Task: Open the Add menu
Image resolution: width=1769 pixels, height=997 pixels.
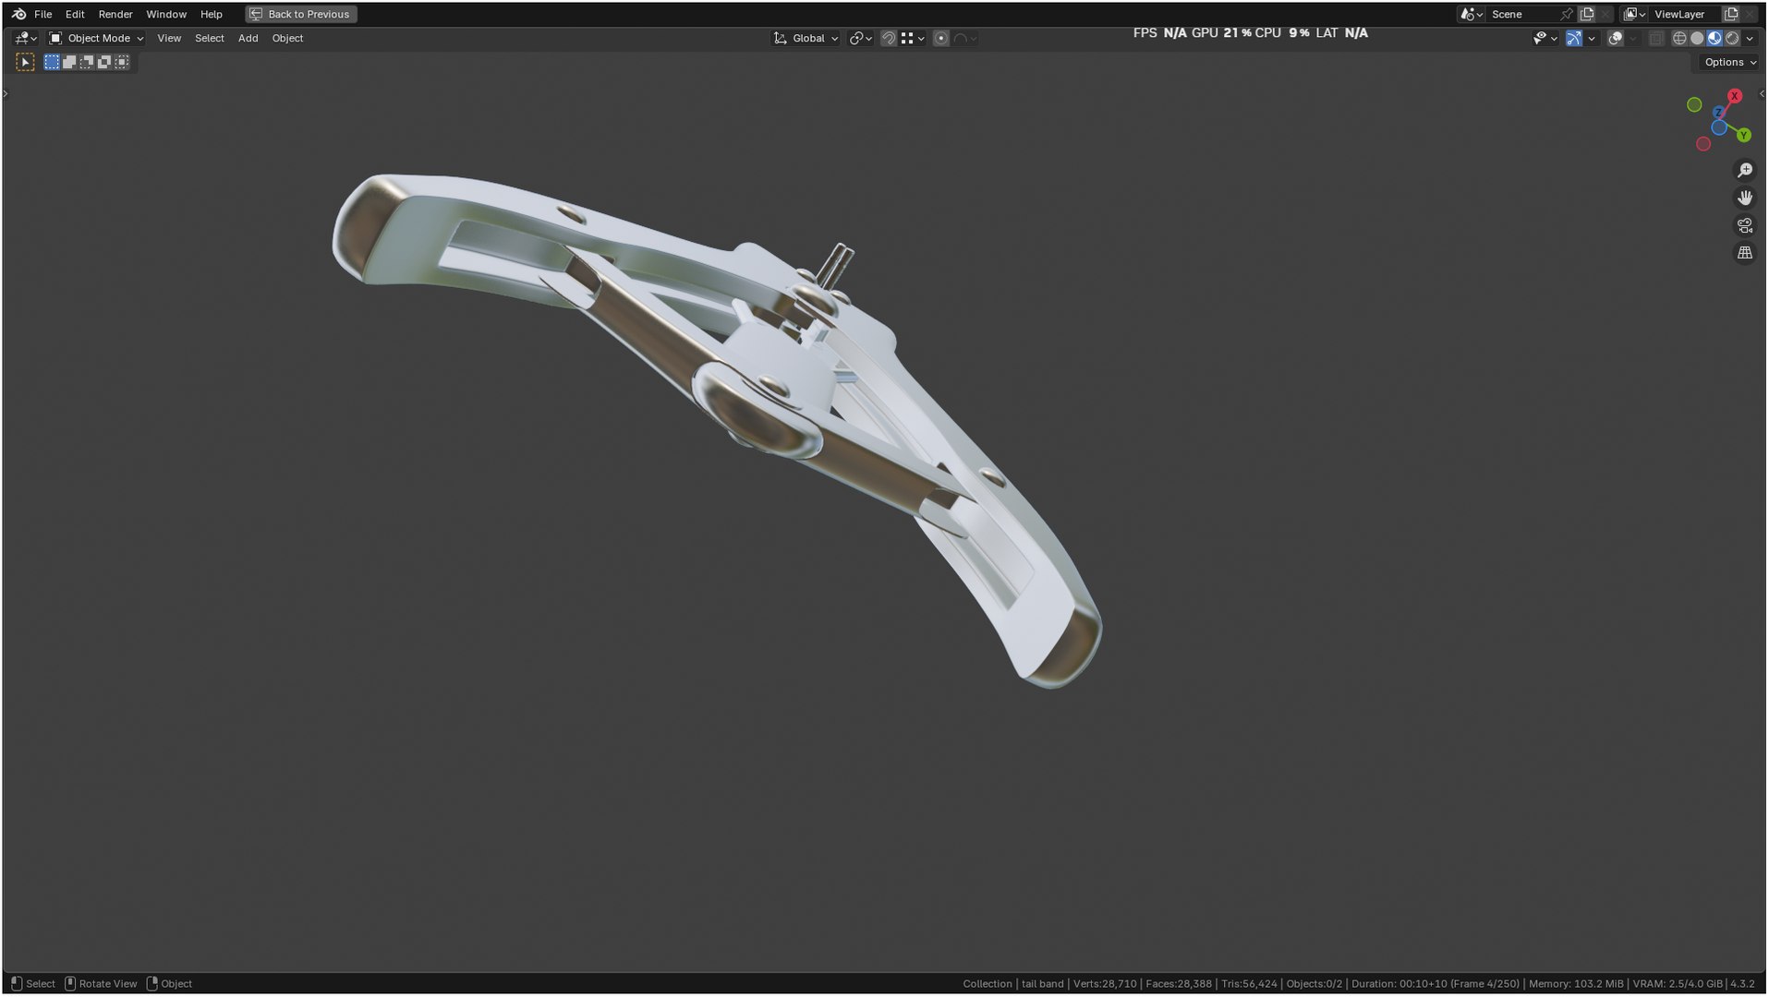Action: click(x=248, y=38)
